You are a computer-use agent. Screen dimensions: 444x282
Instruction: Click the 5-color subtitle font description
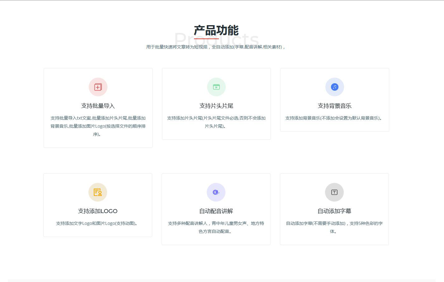click(x=334, y=227)
